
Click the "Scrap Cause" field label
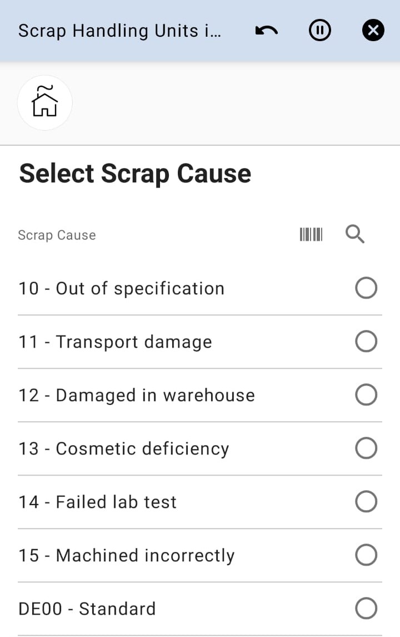pos(57,235)
